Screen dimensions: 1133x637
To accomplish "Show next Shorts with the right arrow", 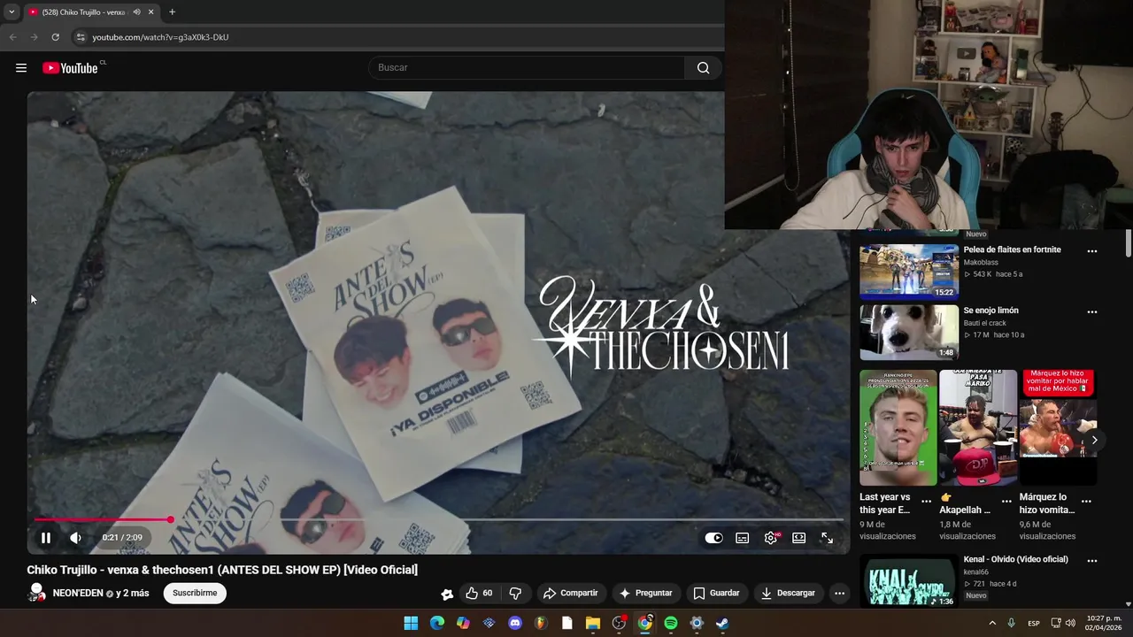I will [x=1094, y=440].
